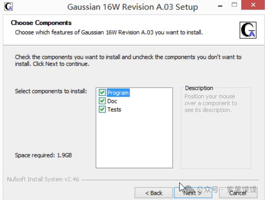Click empty area of the components list
This screenshot has width=265, height=200.
point(134,142)
